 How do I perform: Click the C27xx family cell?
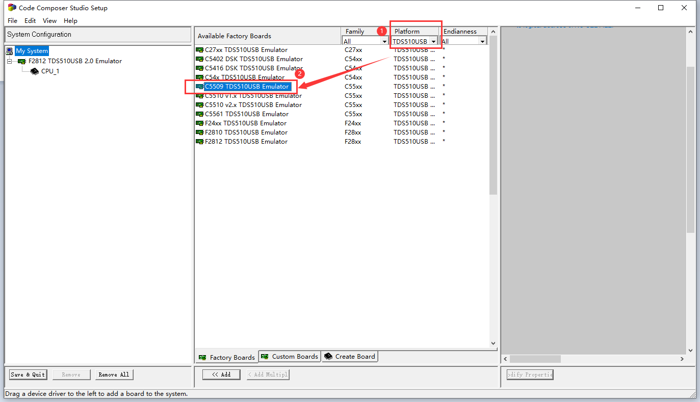(353, 50)
